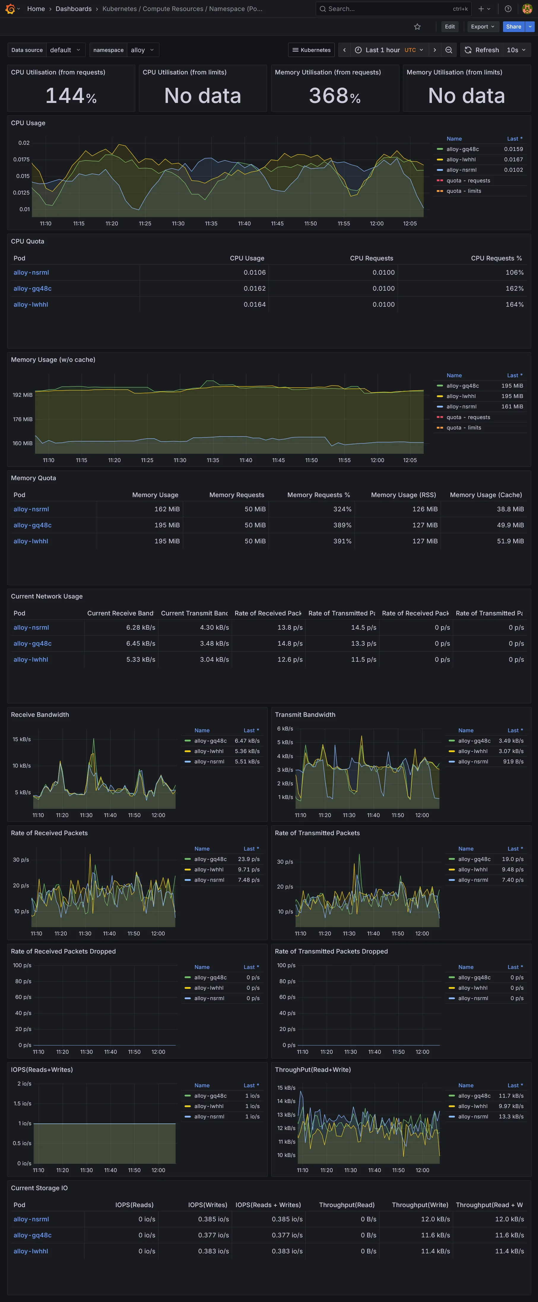The image size is (538, 1302).
Task: Toggle quota - requests in Memory Usage legend
Action: [468, 418]
